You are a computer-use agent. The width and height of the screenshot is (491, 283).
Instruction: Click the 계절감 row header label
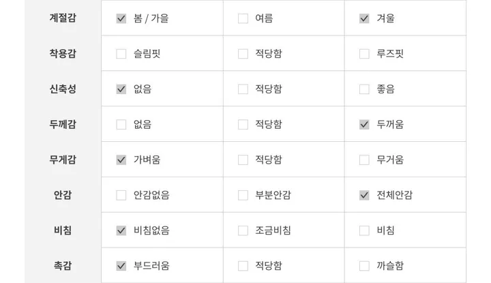click(x=63, y=18)
